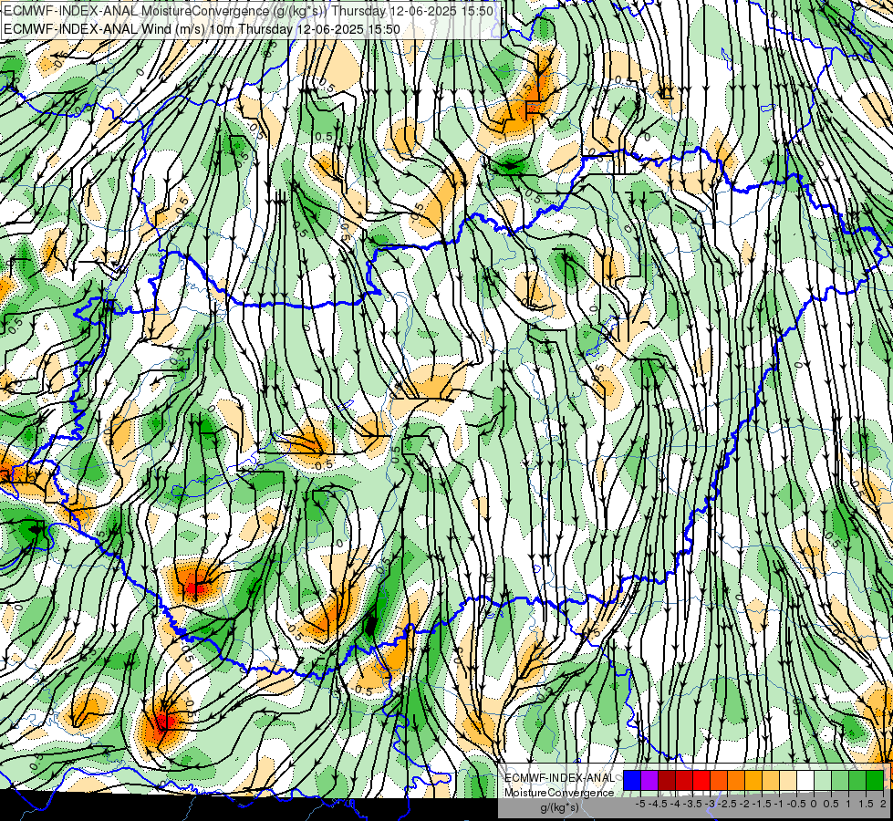Click the -1.5 legend tick value
This screenshot has width=893, height=821.
(762, 804)
